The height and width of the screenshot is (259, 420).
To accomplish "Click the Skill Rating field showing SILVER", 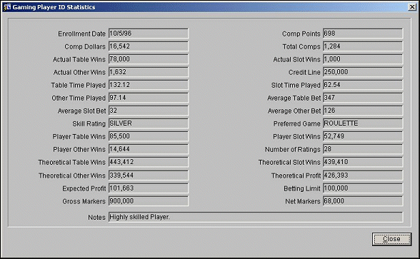I will pos(149,123).
